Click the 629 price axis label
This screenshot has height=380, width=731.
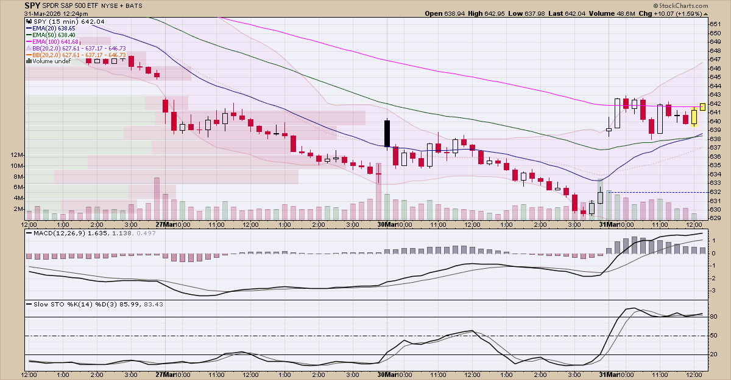(716, 218)
